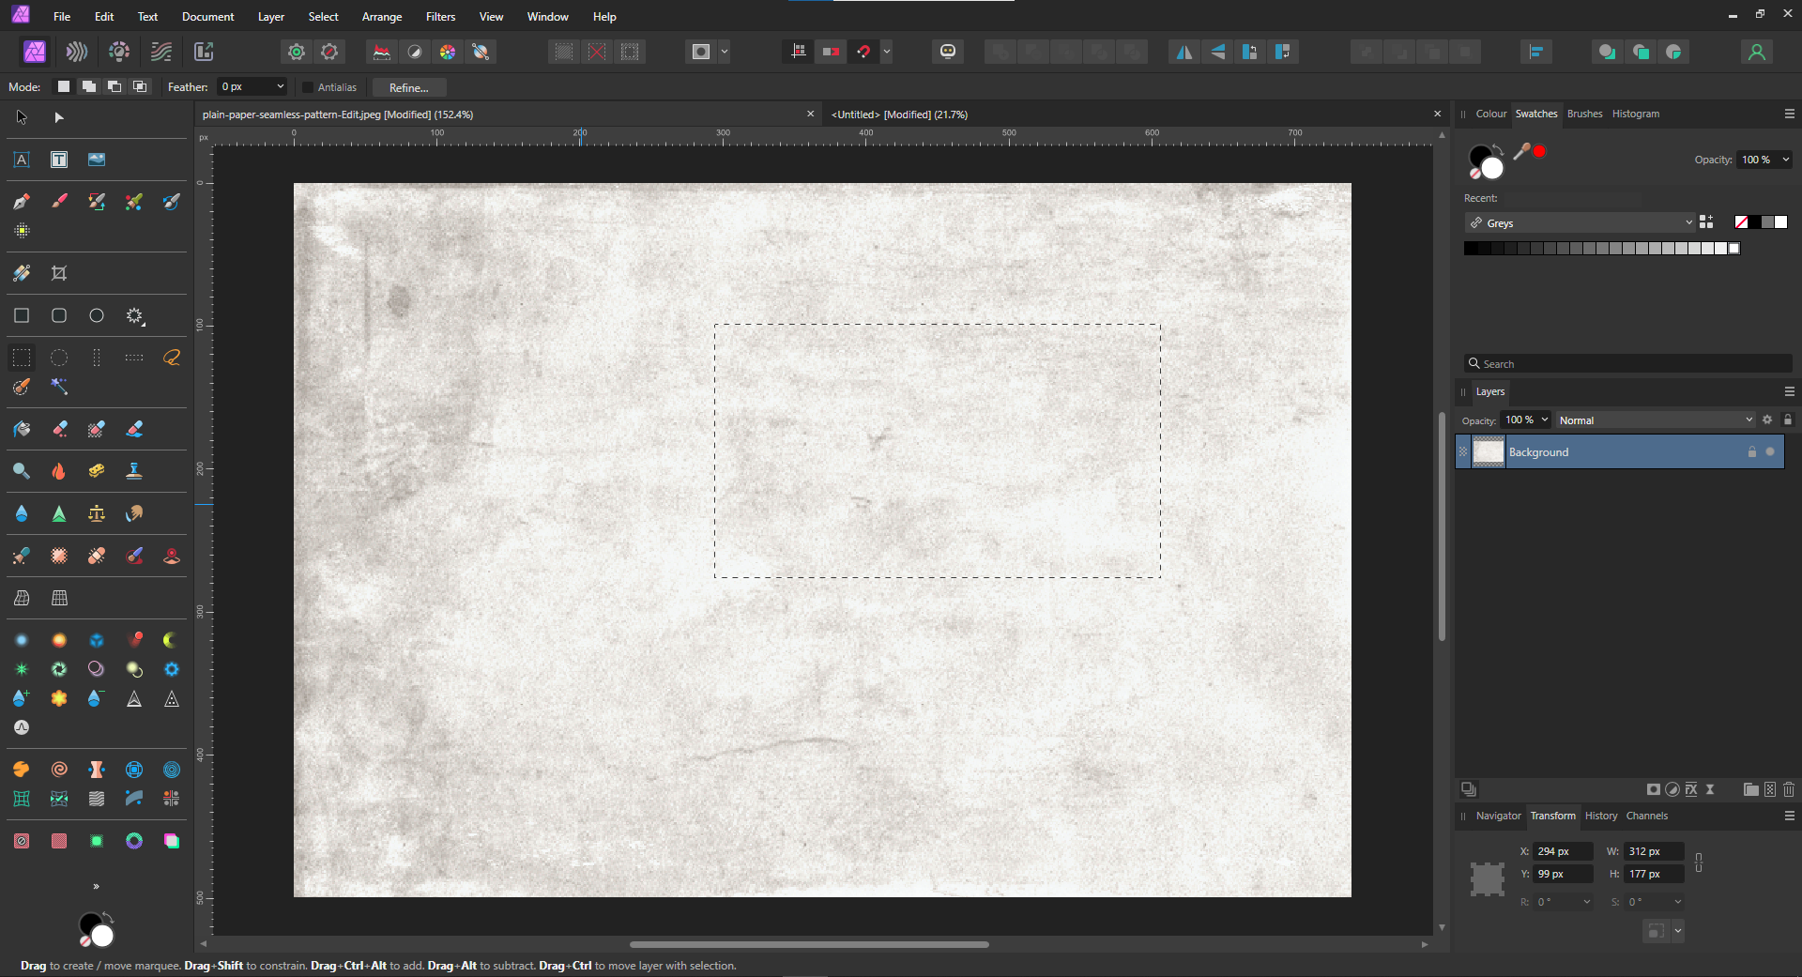1802x977 pixels.
Task: Select the Smudge finger tool
Action: (134, 513)
